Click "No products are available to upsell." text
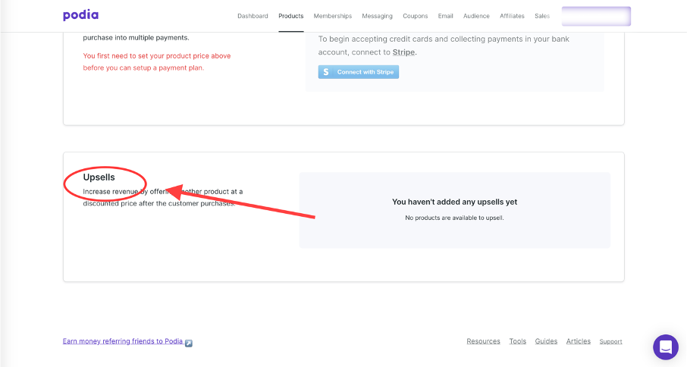This screenshot has height=367, width=687. point(454,218)
